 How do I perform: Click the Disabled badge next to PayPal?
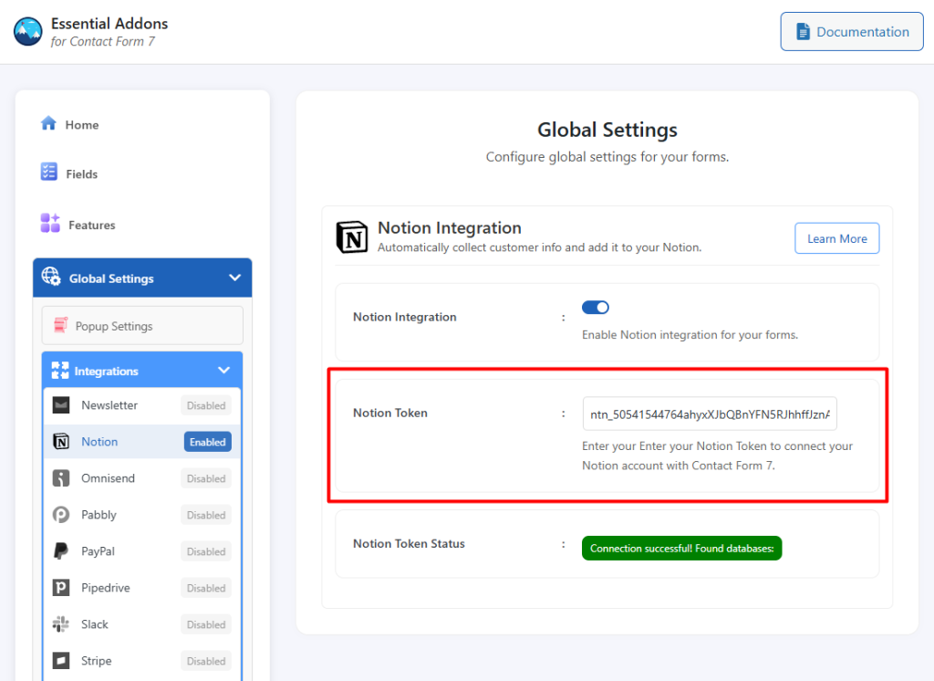[206, 551]
